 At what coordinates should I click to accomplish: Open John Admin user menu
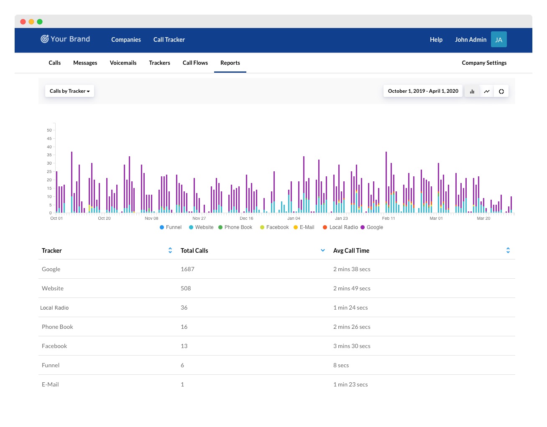tap(470, 40)
